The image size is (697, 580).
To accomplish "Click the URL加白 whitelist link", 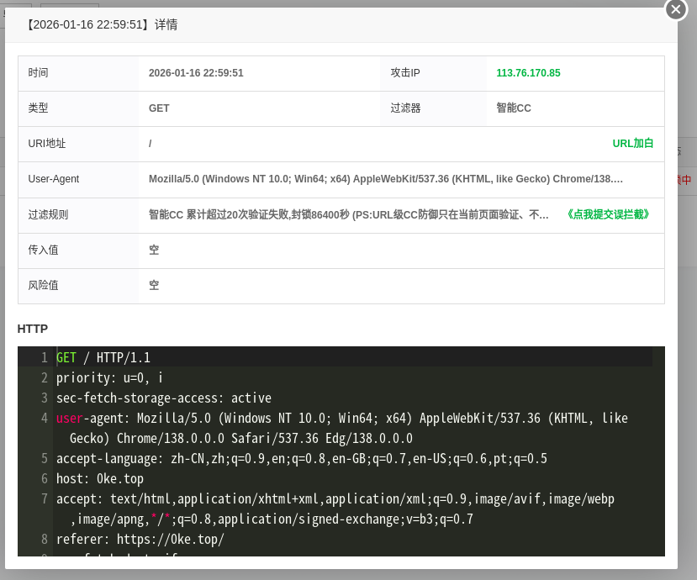I will tap(633, 144).
